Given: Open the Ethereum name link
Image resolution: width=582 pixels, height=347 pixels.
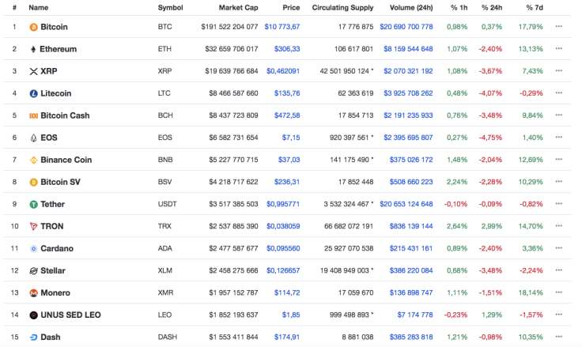Looking at the screenshot, I should tap(59, 49).
